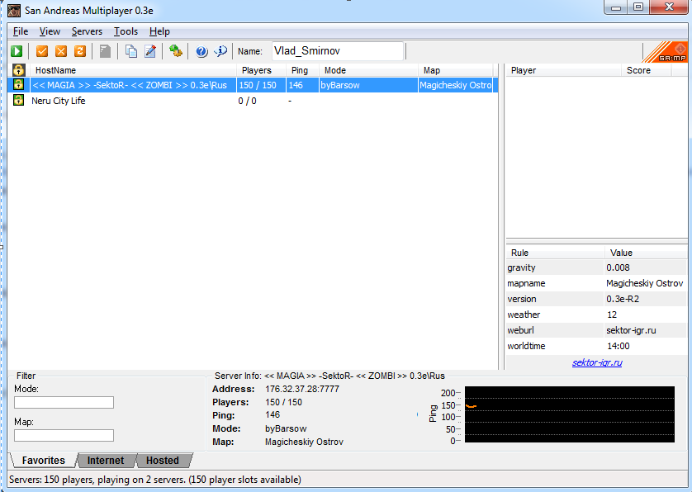Click the orange X delete server icon
Screen dimensions: 692x492
click(61, 51)
